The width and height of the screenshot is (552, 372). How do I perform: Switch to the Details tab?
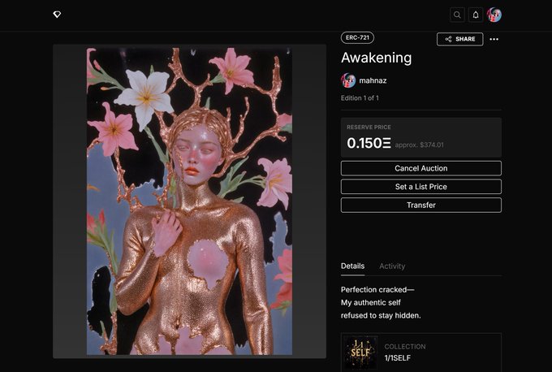(x=352, y=266)
